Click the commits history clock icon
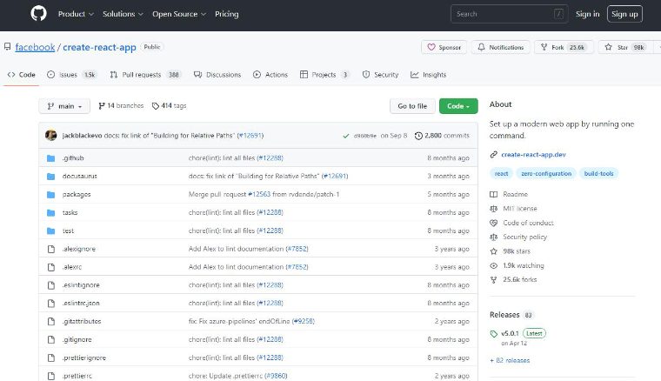This screenshot has width=661, height=381. [x=418, y=136]
